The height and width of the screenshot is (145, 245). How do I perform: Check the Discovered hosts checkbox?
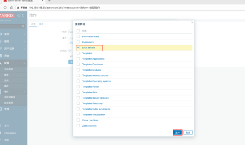coord(78,36)
